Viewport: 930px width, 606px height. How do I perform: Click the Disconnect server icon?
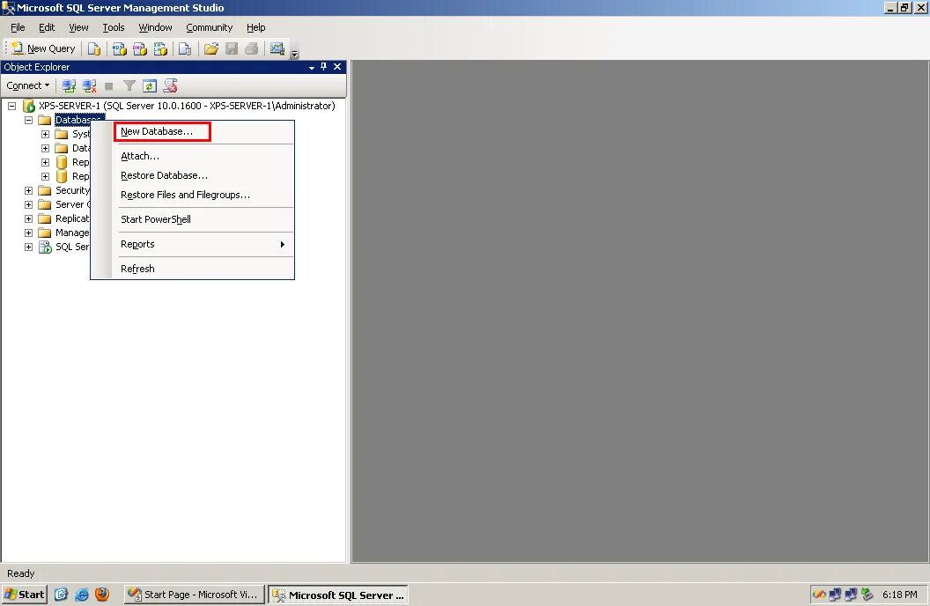click(x=89, y=86)
